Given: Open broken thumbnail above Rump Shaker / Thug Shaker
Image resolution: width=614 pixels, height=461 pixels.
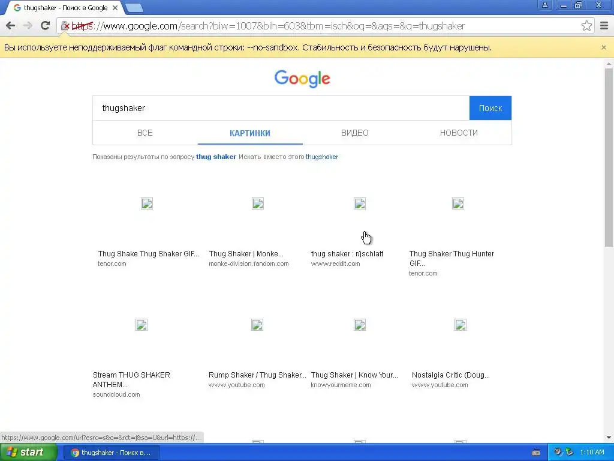Looking at the screenshot, I should click(257, 325).
